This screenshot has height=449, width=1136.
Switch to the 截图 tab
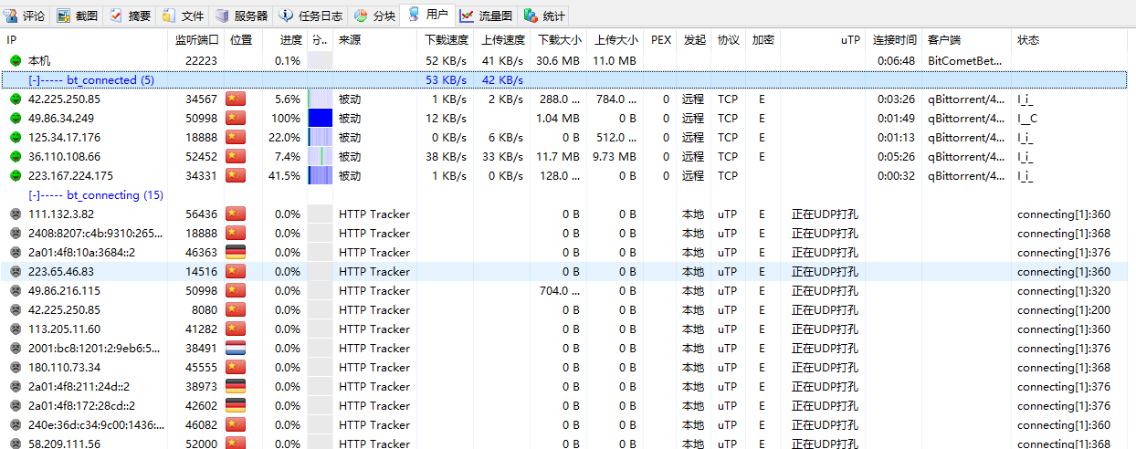click(78, 16)
